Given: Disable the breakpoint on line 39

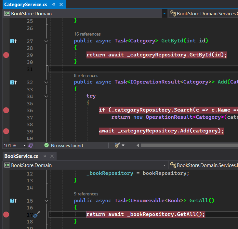Looking at the screenshot, I should (6, 131).
